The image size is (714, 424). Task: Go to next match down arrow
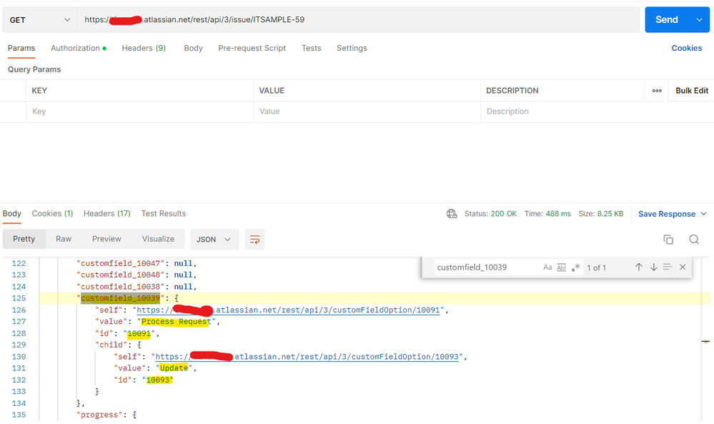click(653, 267)
